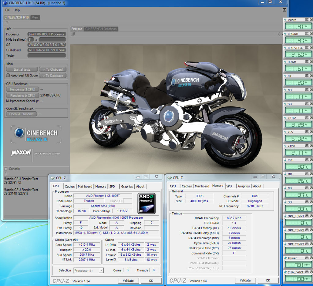Close the DRAM sensor gadget

(x=311, y=61)
